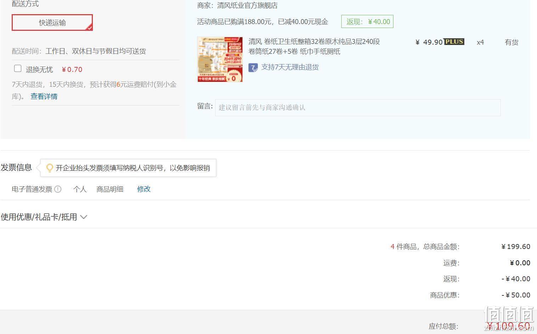Click the info icon beside 电子普通发票
537x334 pixels.
(x=58, y=189)
